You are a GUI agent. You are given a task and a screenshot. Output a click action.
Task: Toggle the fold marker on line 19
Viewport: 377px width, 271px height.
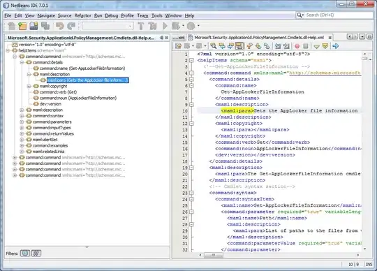click(x=191, y=168)
